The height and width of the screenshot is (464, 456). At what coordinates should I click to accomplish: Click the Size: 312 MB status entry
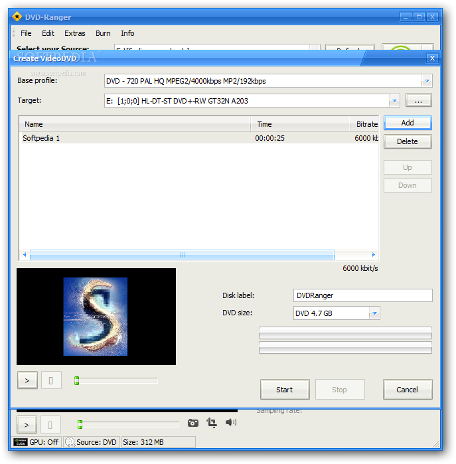[159, 442]
